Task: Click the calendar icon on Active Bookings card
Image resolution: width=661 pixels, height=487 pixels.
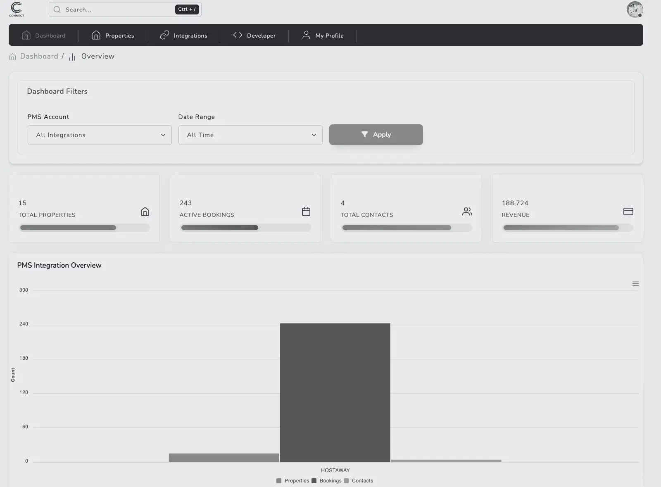Action: (x=306, y=211)
